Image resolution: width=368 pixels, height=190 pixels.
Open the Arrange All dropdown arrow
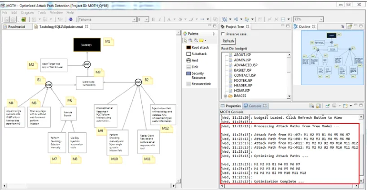click(241, 19)
